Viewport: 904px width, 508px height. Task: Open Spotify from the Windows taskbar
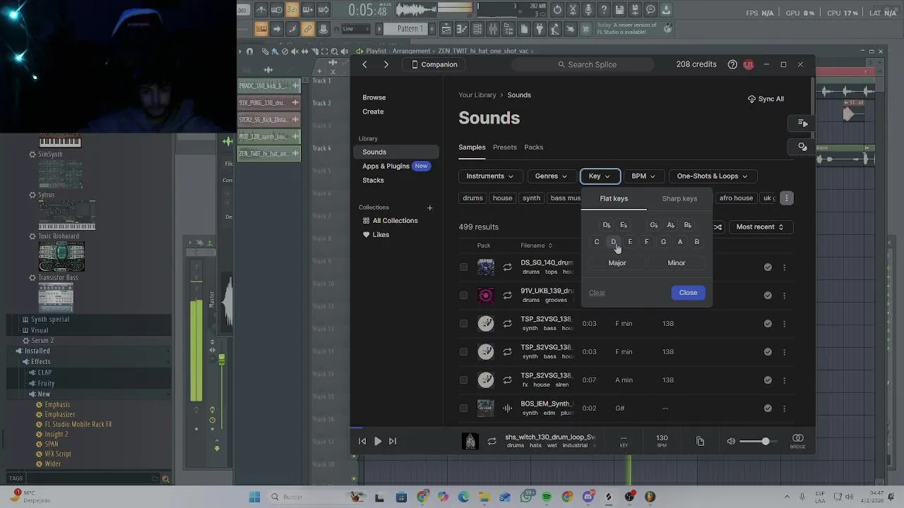[x=547, y=497]
